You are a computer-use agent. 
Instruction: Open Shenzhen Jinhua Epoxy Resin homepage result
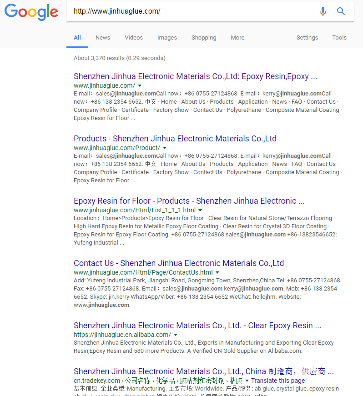195,76
